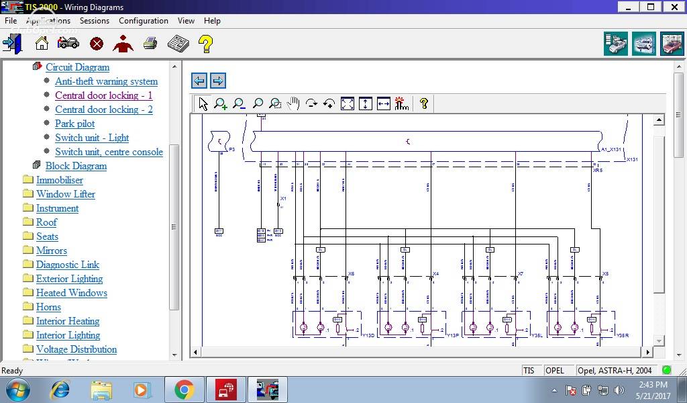Viewport: 687px width, 403px height.
Task: Fit diagram to width
Action: (x=383, y=104)
